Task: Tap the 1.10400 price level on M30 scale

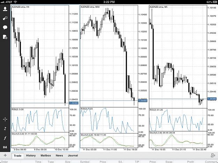Action: tap(143, 15)
